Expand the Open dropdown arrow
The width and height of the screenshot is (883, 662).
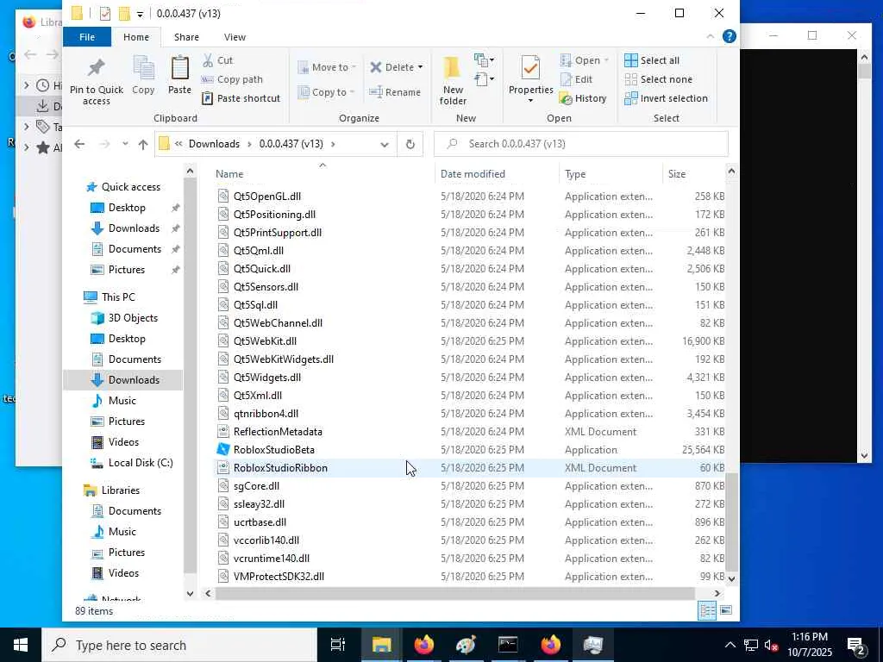click(606, 60)
